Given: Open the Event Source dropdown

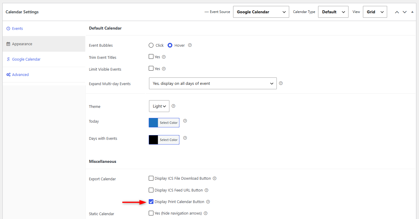Looking at the screenshot, I should pos(261,12).
